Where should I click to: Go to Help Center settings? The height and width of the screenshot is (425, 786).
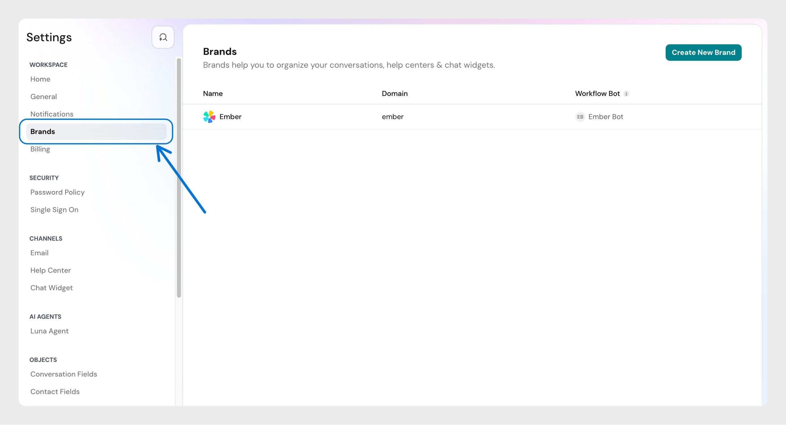[51, 270]
